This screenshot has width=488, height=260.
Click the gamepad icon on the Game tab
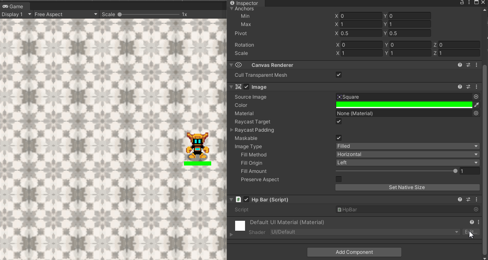[x=5, y=6]
